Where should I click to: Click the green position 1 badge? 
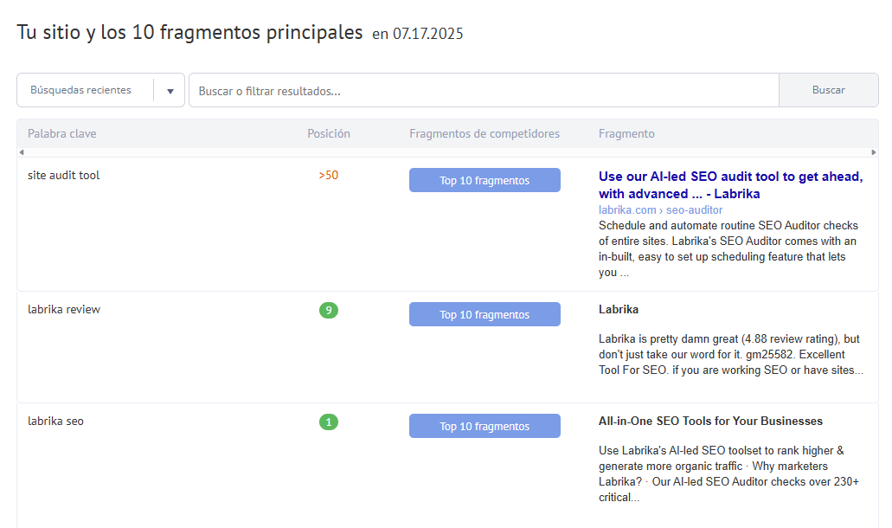click(x=329, y=422)
